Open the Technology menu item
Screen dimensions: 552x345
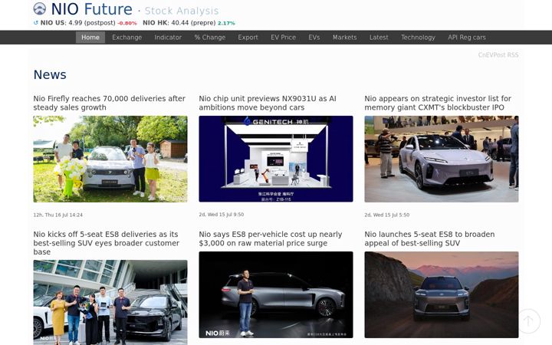419,38
